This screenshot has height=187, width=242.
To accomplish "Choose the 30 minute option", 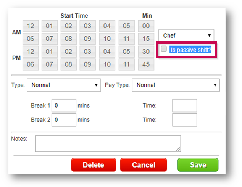I will 146,52.
